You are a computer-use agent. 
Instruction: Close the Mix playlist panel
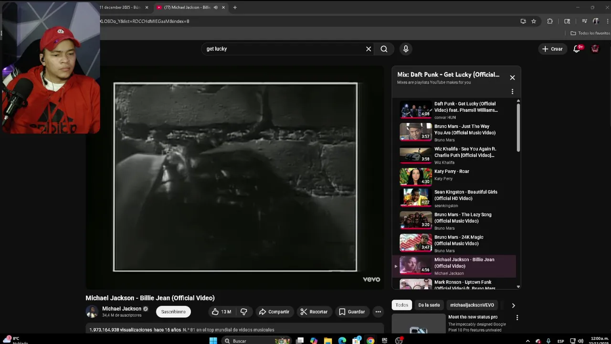[x=512, y=77]
